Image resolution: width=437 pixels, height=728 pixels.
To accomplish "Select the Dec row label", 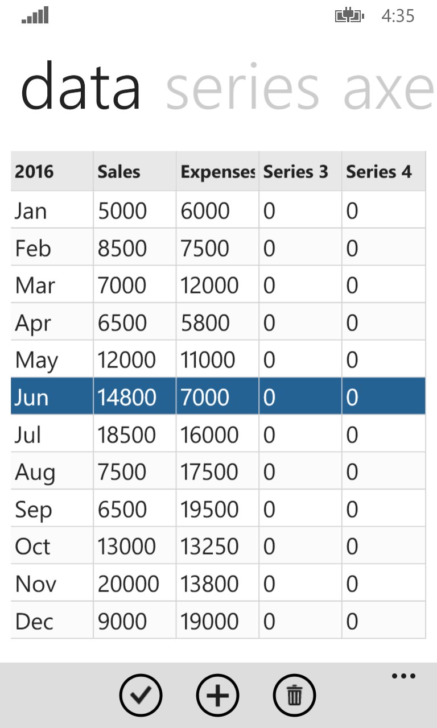I will 52,621.
